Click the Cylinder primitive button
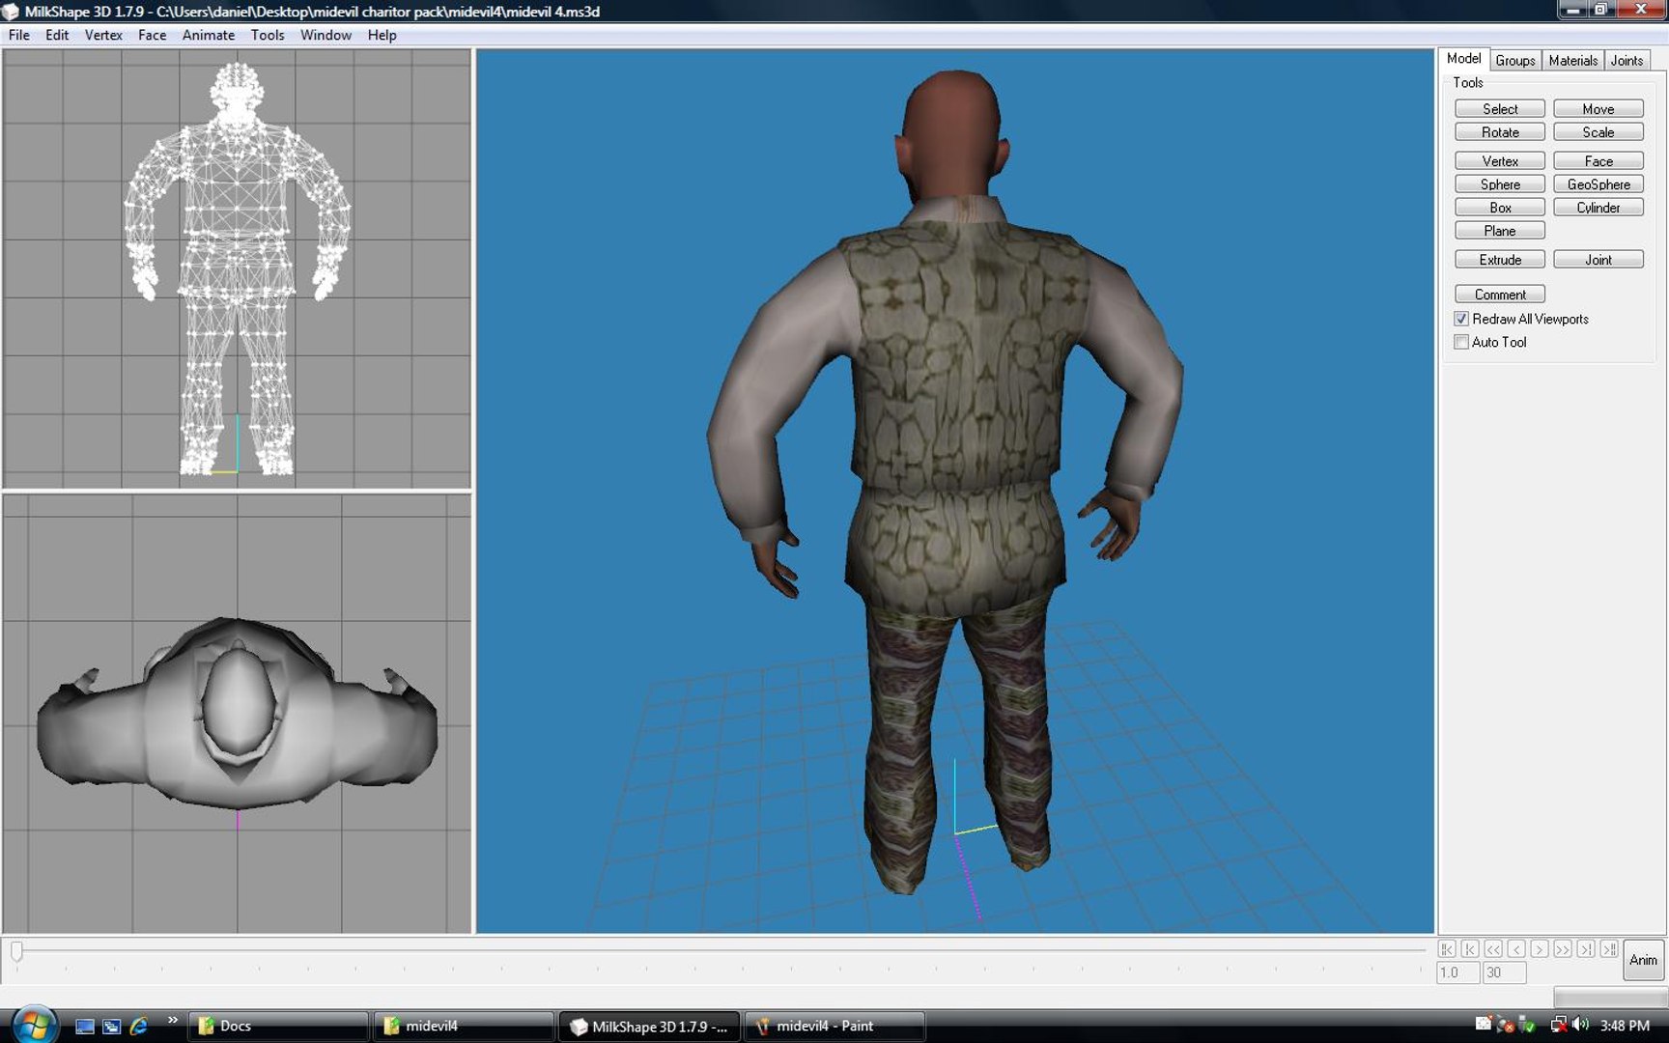This screenshot has width=1669, height=1043. click(x=1598, y=208)
